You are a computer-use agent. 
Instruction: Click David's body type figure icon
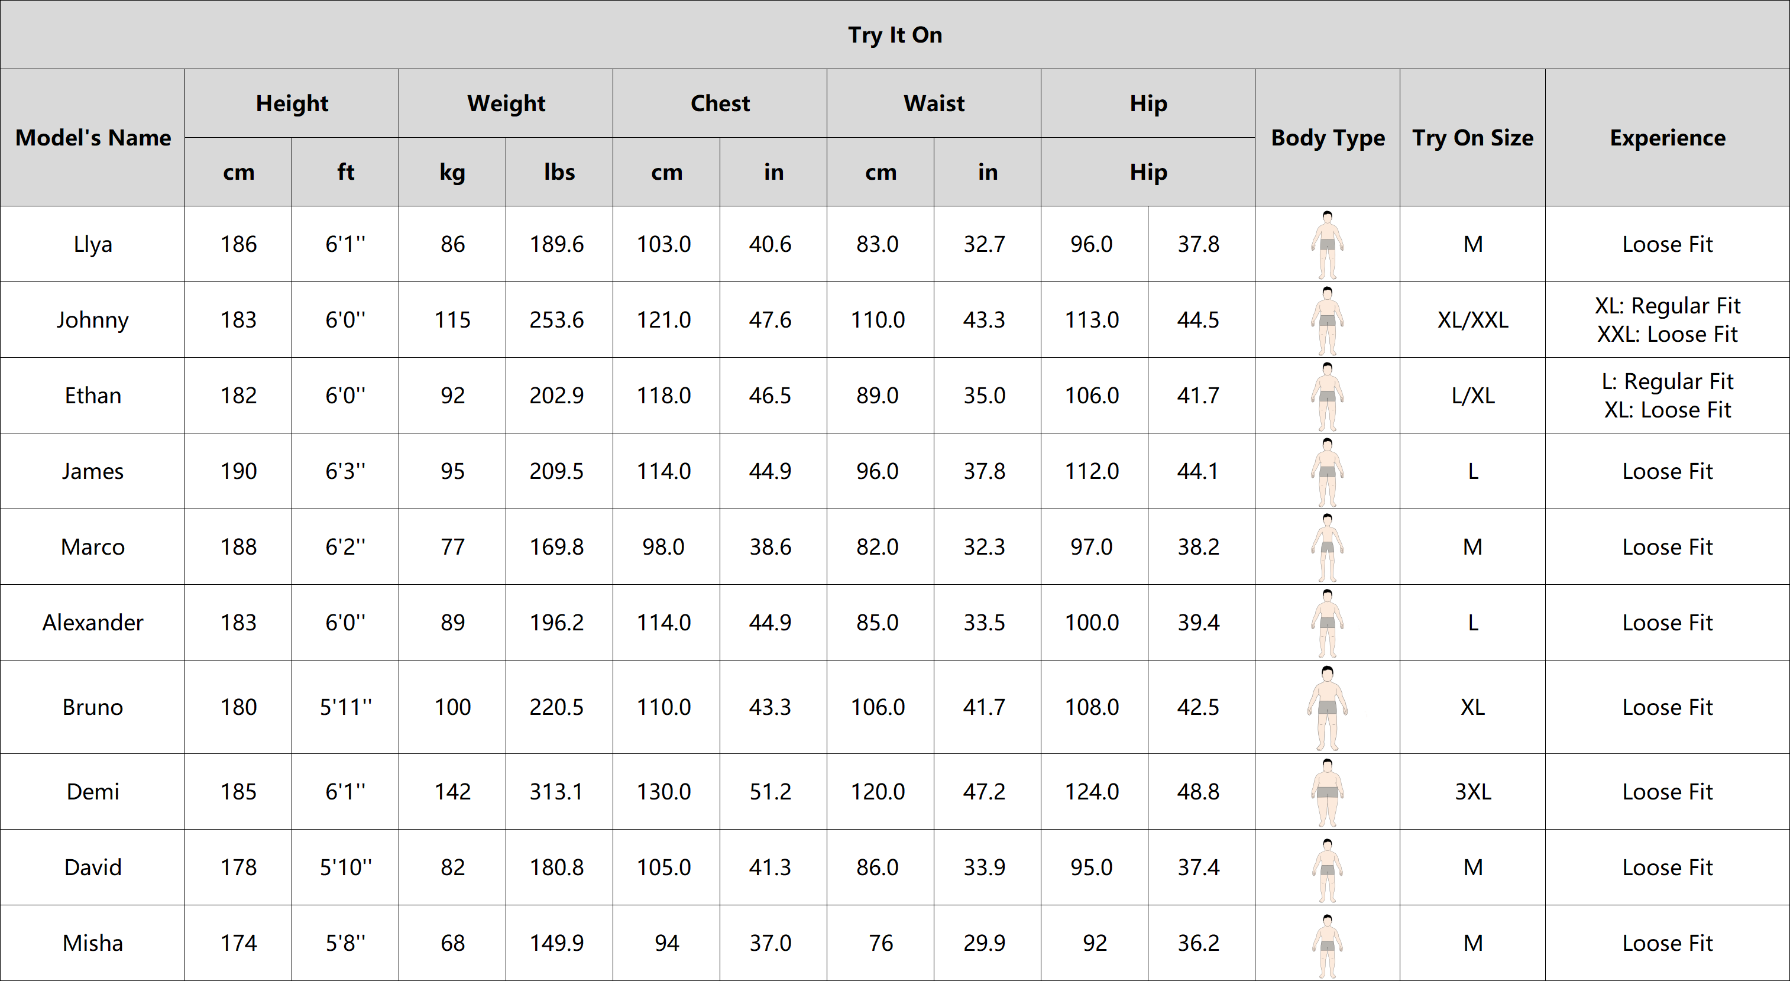pos(1327,869)
